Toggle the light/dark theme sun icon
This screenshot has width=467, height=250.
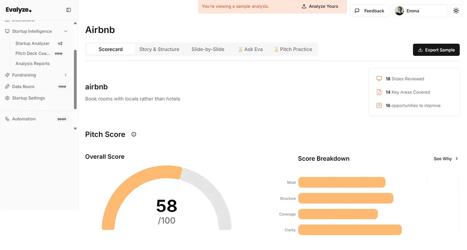(456, 11)
